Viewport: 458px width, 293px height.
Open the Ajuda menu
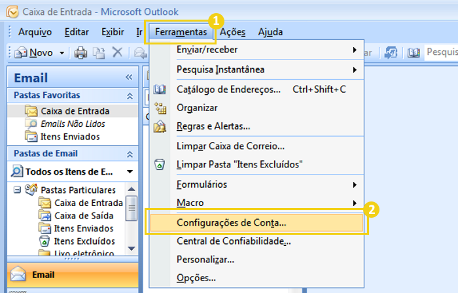point(270,32)
